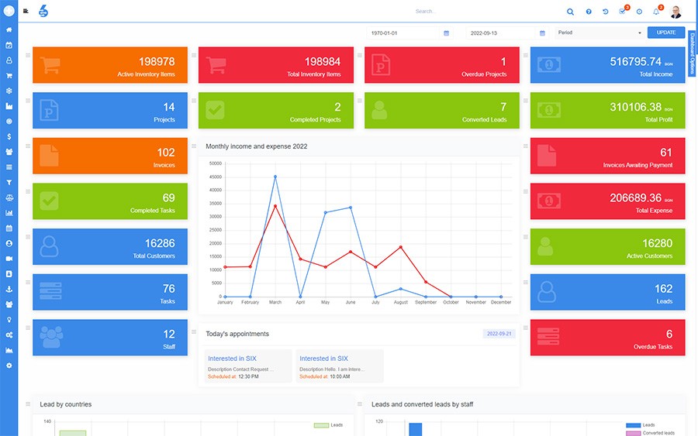Screen dimensions: 698x436
Task: Click the UPDATE button
Action: (666, 33)
